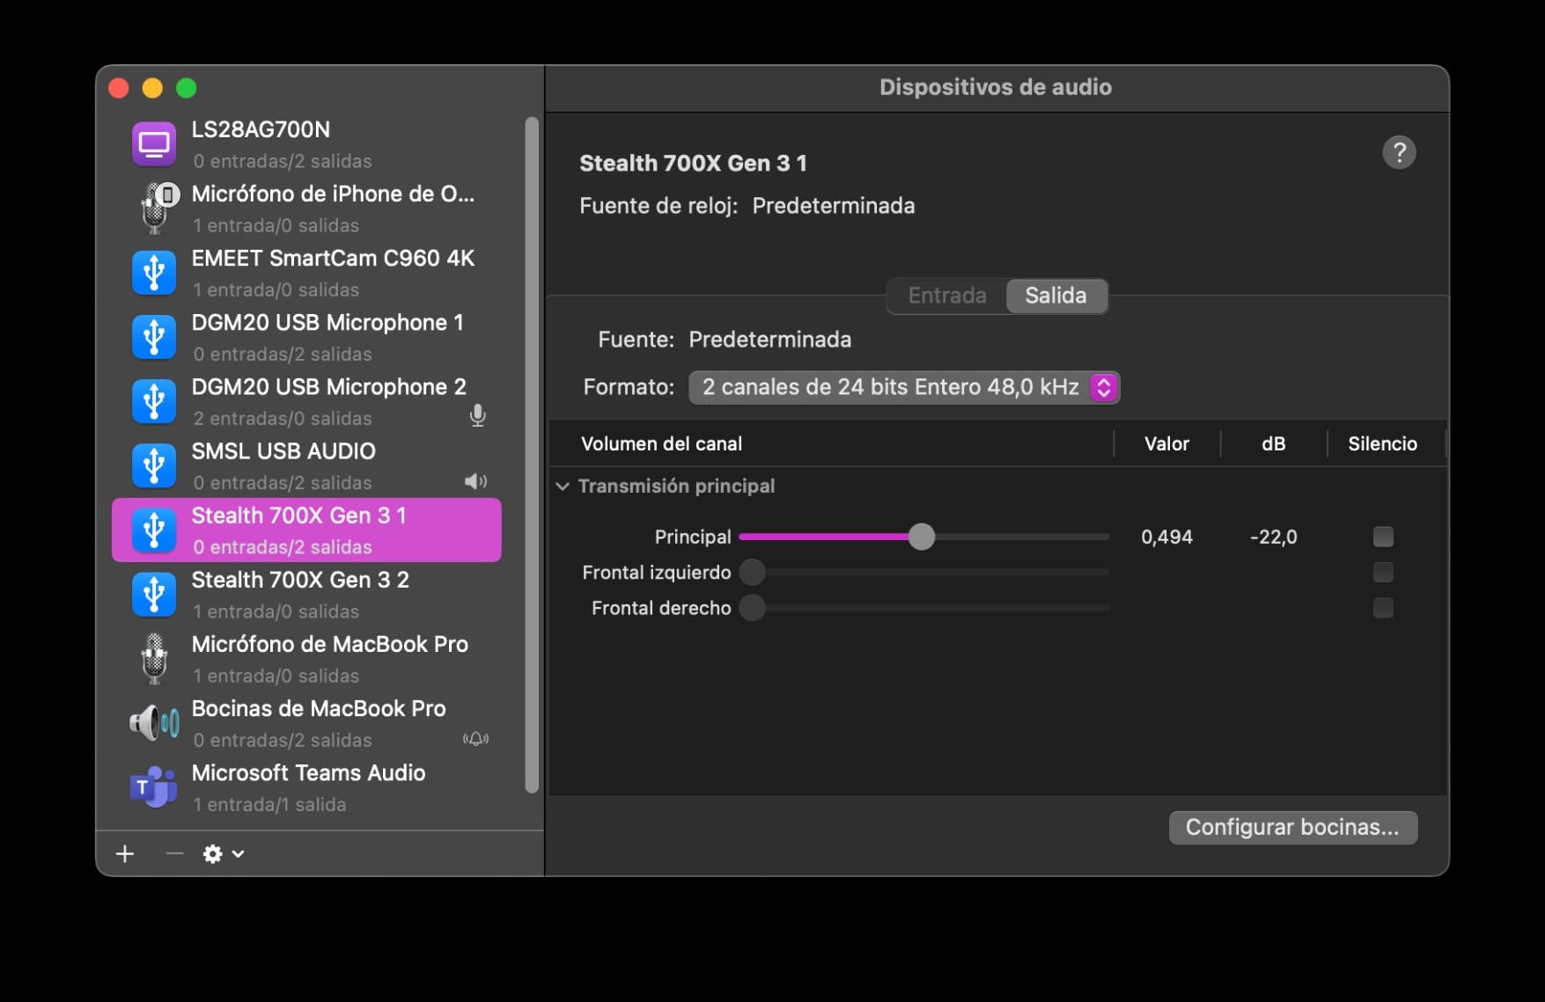Mute the Principal channel checkbox

pyautogui.click(x=1383, y=537)
